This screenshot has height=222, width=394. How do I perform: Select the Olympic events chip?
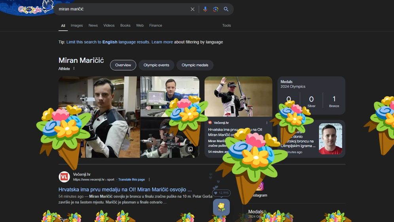(156, 65)
